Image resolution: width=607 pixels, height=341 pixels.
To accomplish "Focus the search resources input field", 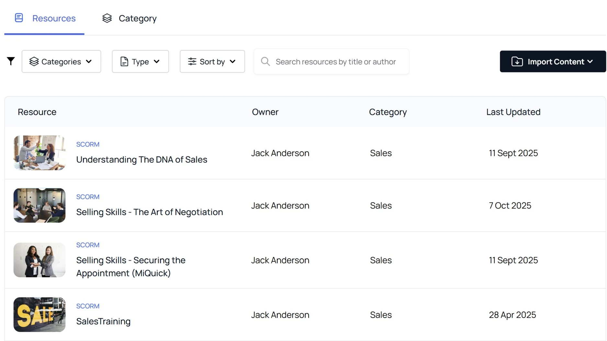I will click(336, 62).
